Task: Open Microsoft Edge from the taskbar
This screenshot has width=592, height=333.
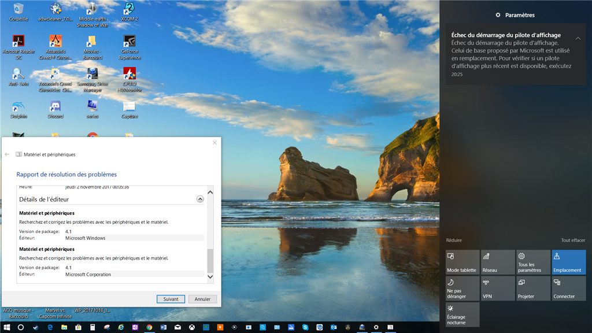Action: (x=50, y=327)
